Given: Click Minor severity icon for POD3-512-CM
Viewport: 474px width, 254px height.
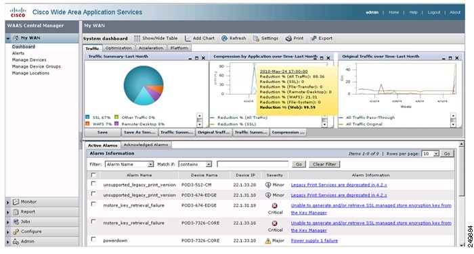Looking at the screenshot, I should pos(268,185).
